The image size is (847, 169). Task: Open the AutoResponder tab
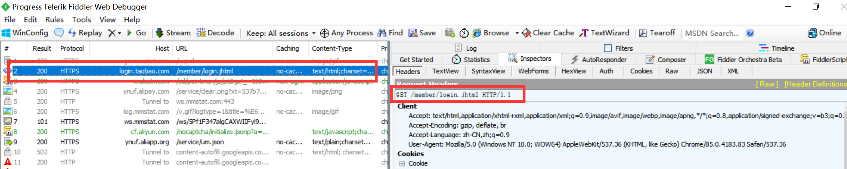(x=599, y=60)
